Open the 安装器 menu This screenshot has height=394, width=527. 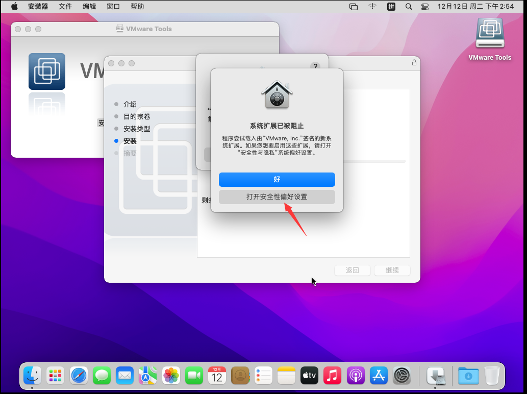pyautogui.click(x=38, y=7)
